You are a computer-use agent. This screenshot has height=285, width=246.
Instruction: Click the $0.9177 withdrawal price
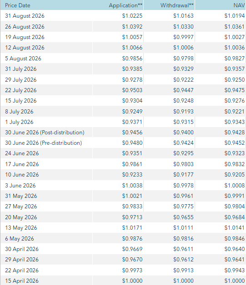[183, 174]
